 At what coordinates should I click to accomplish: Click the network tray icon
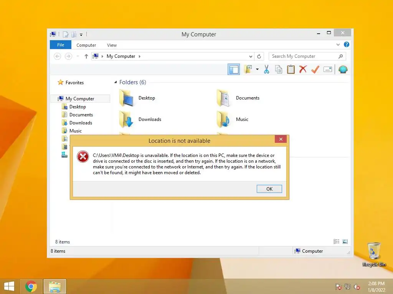click(348, 287)
